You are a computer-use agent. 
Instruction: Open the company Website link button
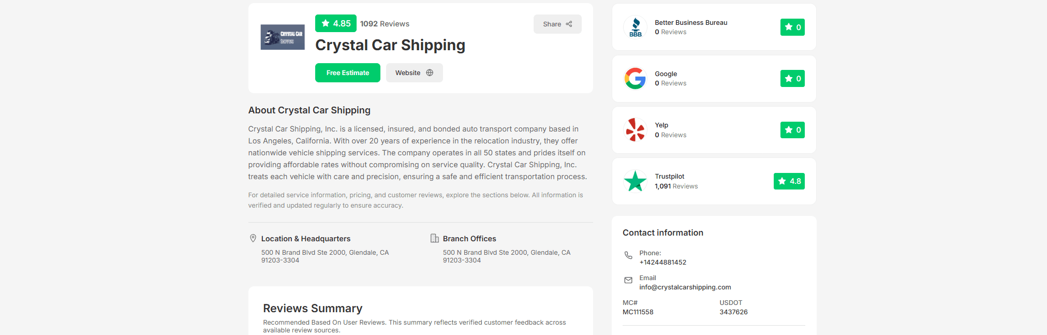tap(414, 73)
